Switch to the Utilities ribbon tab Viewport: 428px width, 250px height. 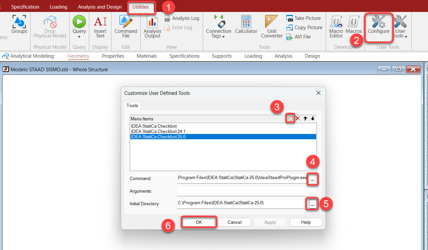click(140, 7)
